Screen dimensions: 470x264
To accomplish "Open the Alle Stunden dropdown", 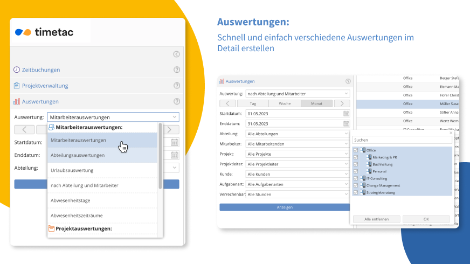I will [x=298, y=194].
